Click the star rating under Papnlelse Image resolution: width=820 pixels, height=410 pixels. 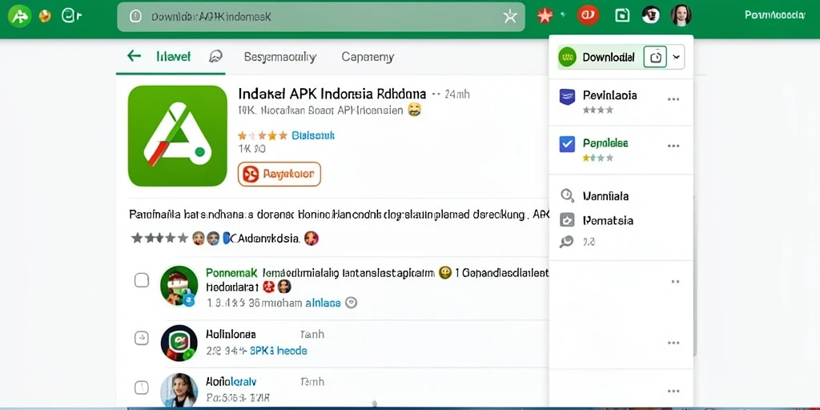[x=597, y=158]
